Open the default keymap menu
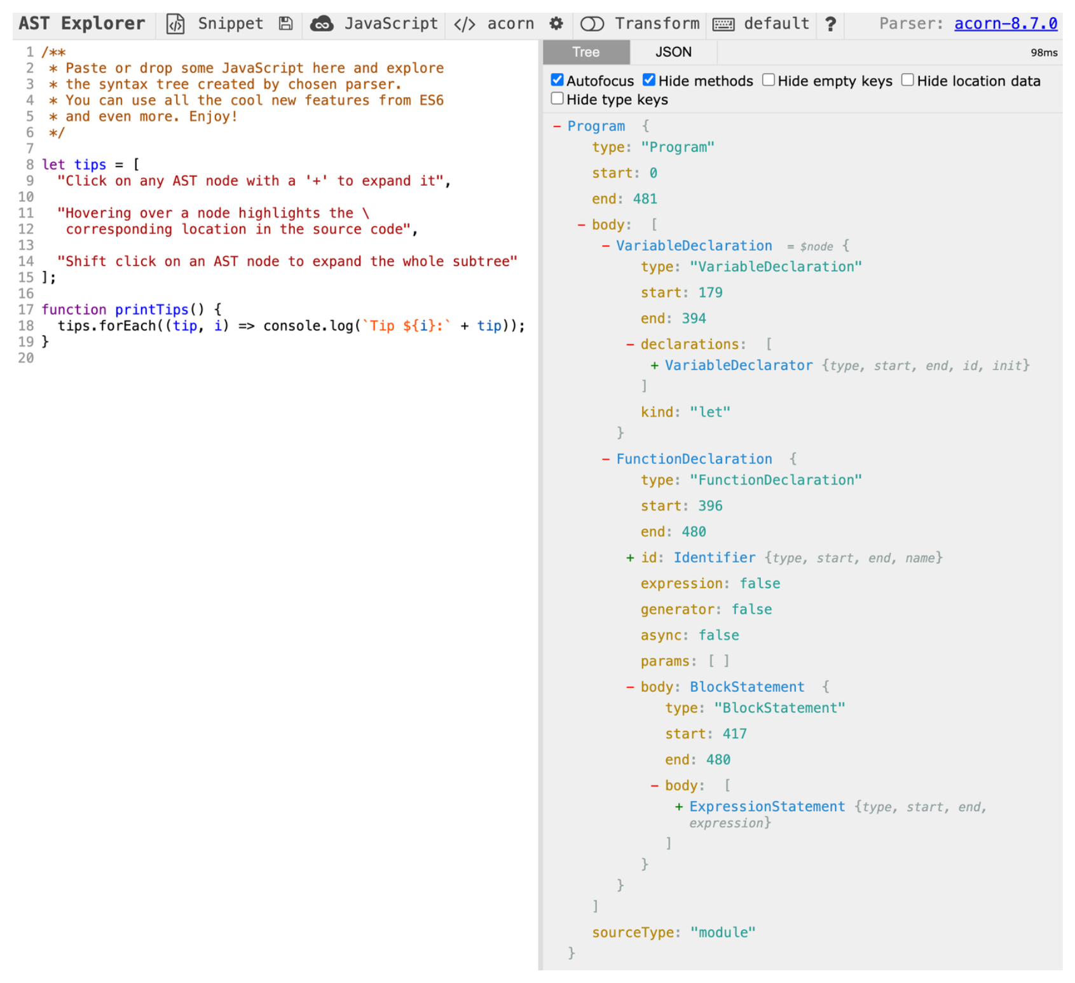This screenshot has height=983, width=1075. pos(776,24)
